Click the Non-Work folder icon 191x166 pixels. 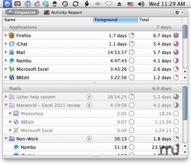click(x=12, y=139)
